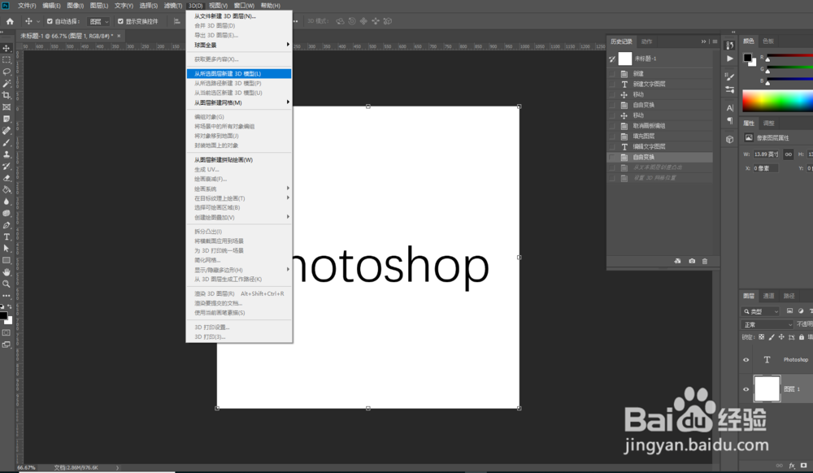The image size is (813, 473).
Task: Open the 正常 blend mode dropdown
Action: click(x=768, y=324)
